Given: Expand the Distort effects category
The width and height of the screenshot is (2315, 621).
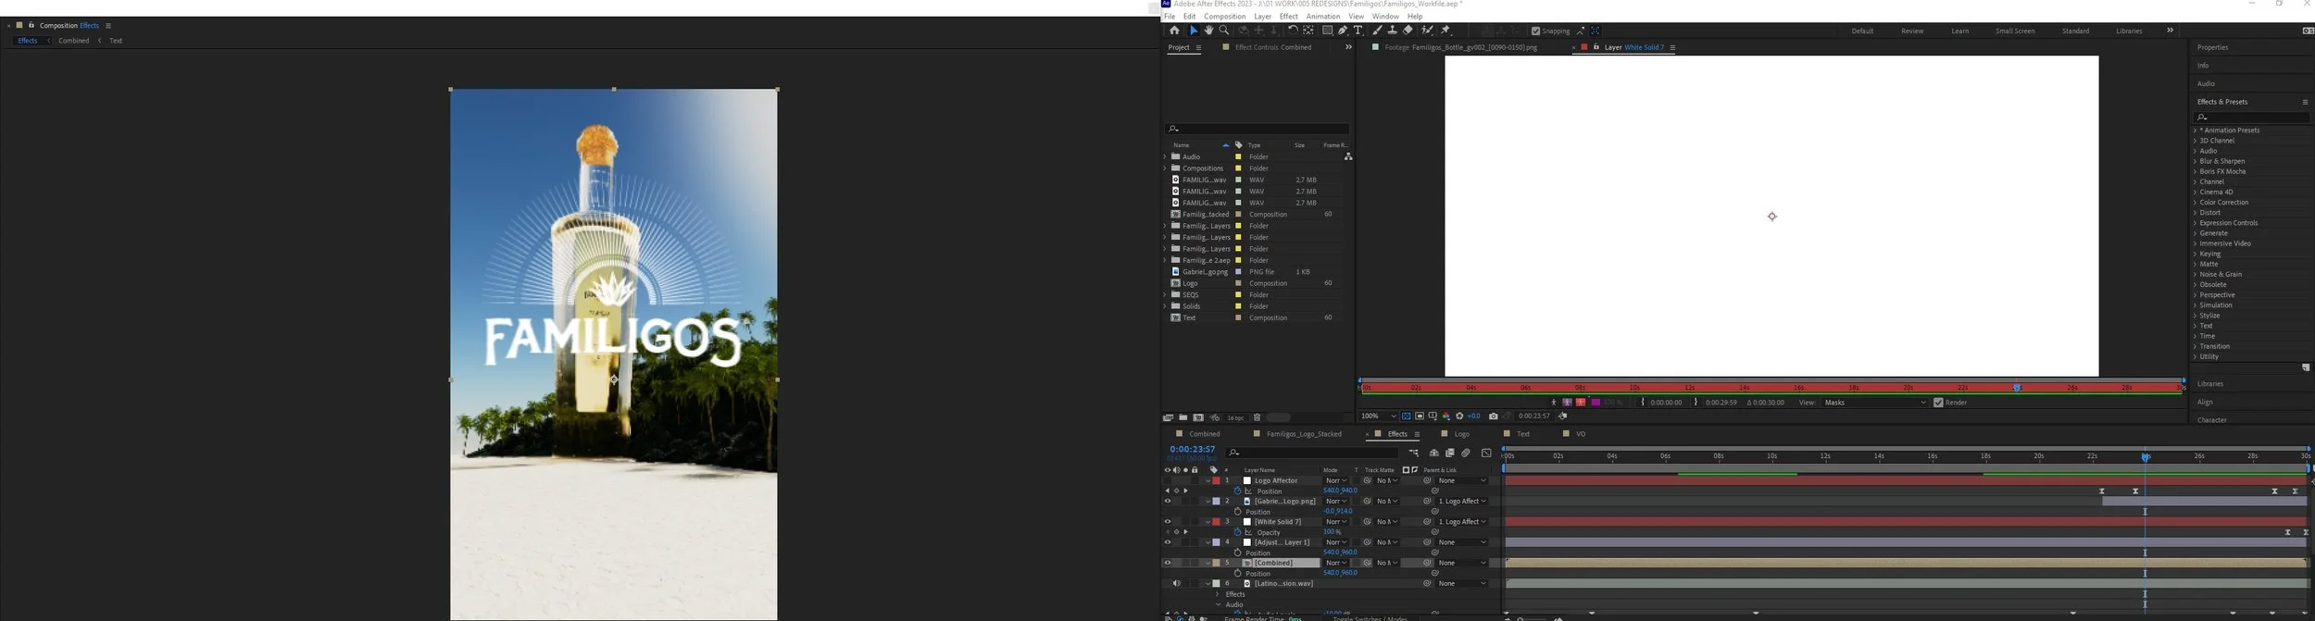Looking at the screenshot, I should [x=2195, y=213].
